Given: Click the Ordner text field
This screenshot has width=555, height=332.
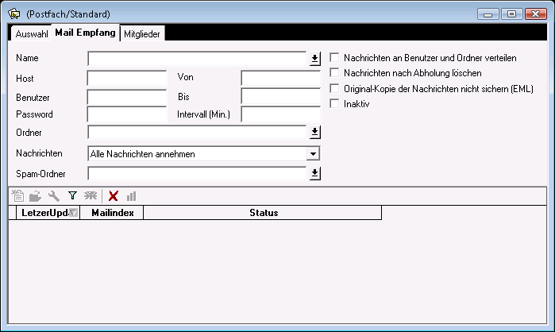Looking at the screenshot, I should coord(197,133).
